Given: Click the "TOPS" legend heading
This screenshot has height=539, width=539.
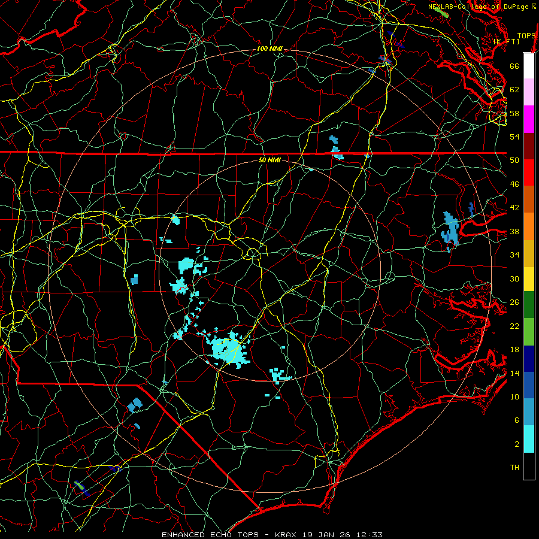Looking at the screenshot, I should tap(526, 36).
